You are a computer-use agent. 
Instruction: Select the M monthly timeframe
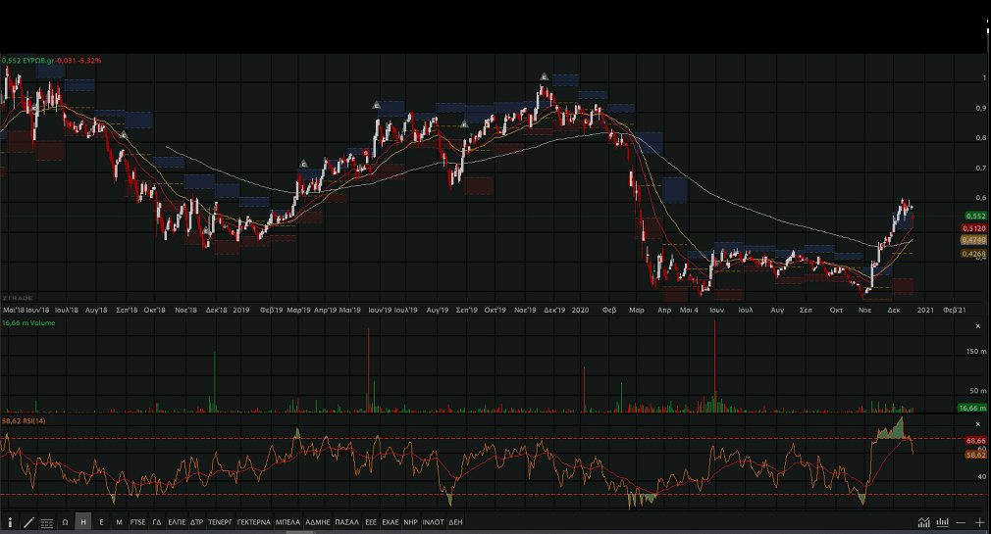[x=119, y=523]
